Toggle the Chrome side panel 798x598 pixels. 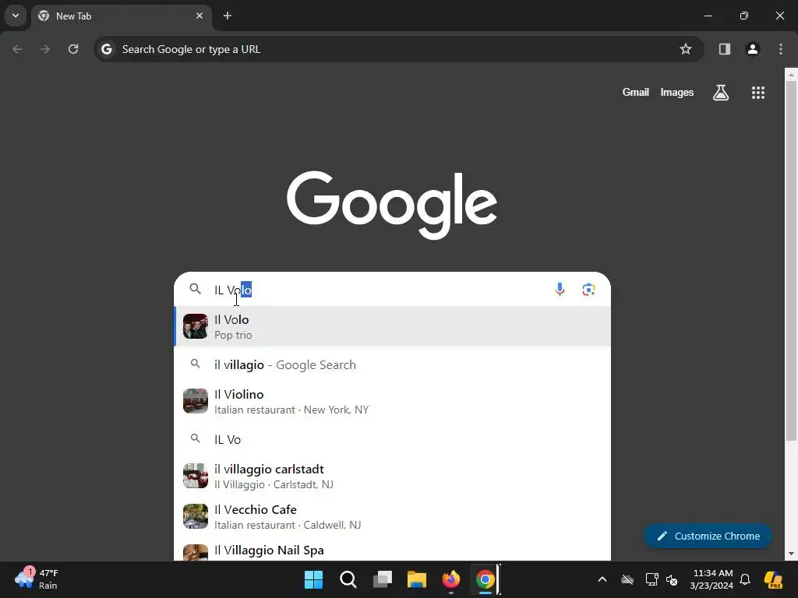[x=724, y=49]
